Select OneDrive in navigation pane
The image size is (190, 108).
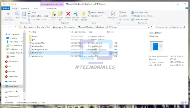(12, 82)
